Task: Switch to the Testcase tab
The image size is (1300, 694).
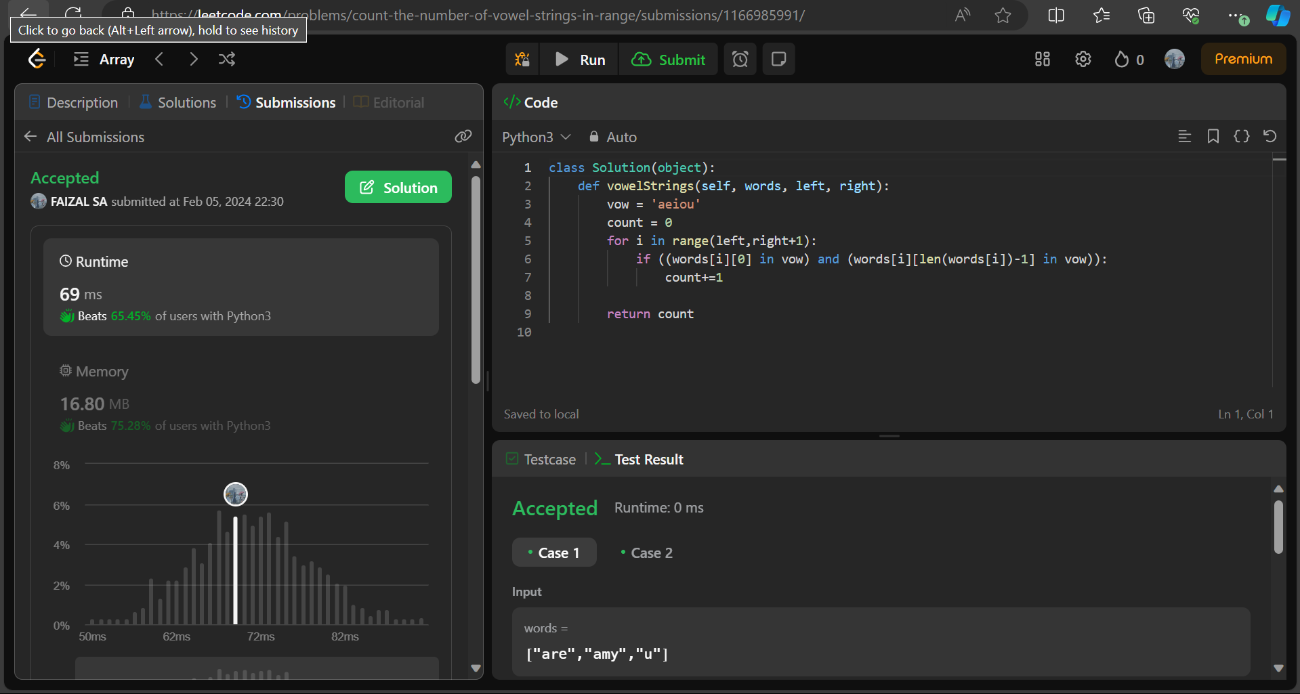Action: pyautogui.click(x=541, y=459)
